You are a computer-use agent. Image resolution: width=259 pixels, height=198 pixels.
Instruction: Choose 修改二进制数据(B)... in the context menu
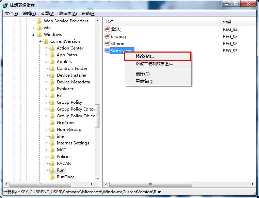click(x=158, y=64)
